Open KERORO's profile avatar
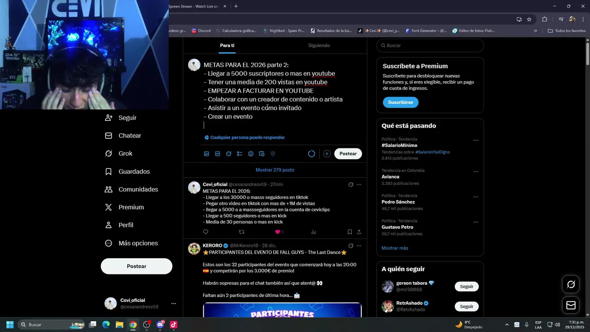The image size is (590, 332). (194, 249)
